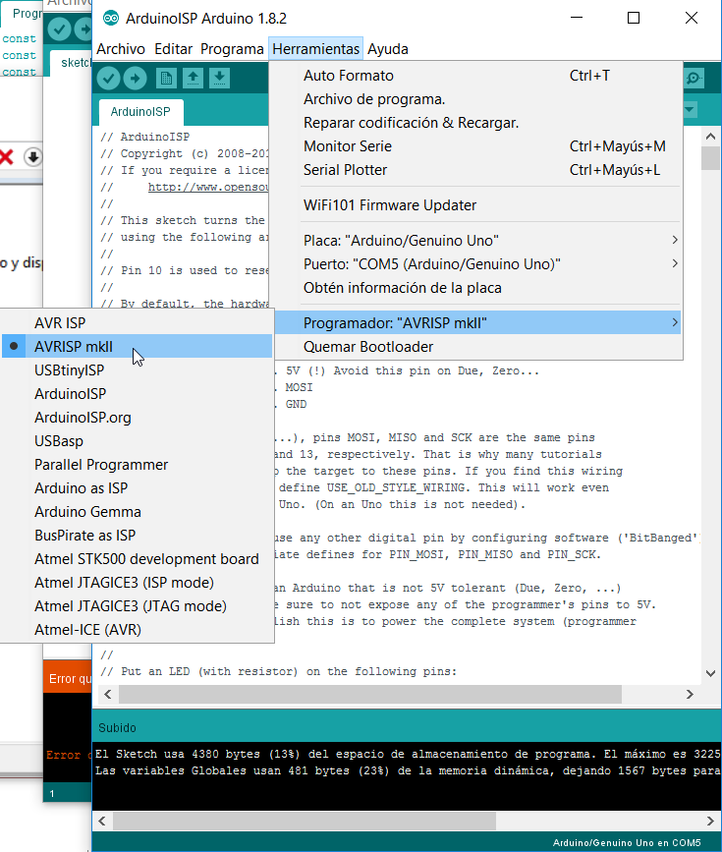Minimize the ArduinoISP window
The image size is (722, 852).
click(x=577, y=18)
